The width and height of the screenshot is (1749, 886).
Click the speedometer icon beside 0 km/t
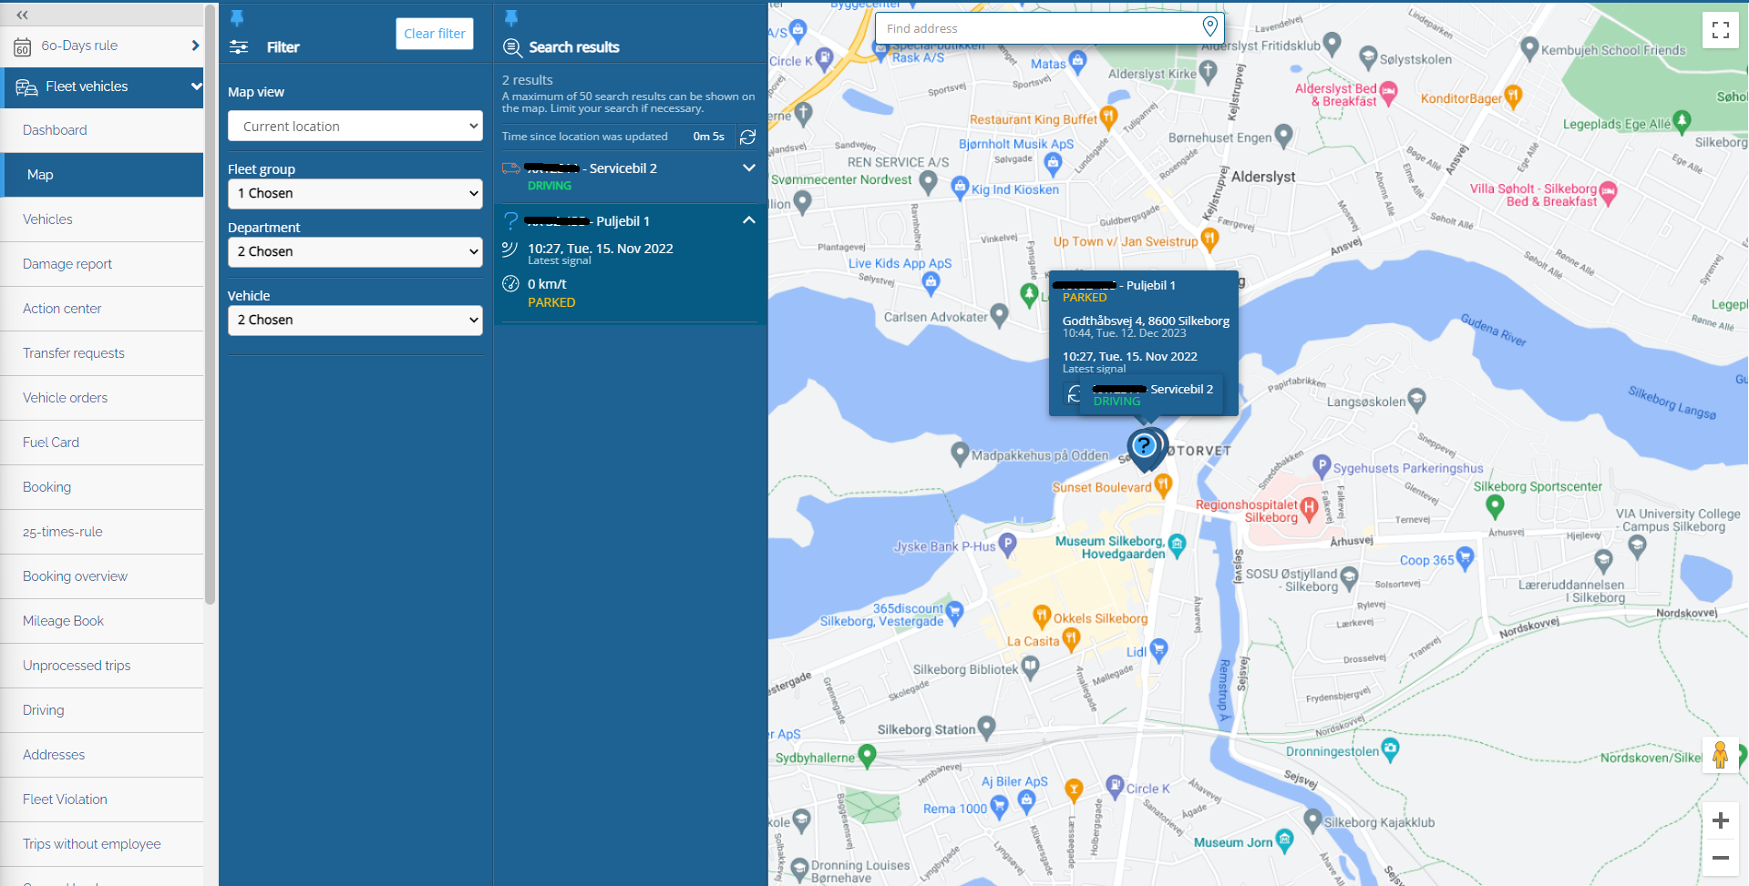[x=511, y=284]
